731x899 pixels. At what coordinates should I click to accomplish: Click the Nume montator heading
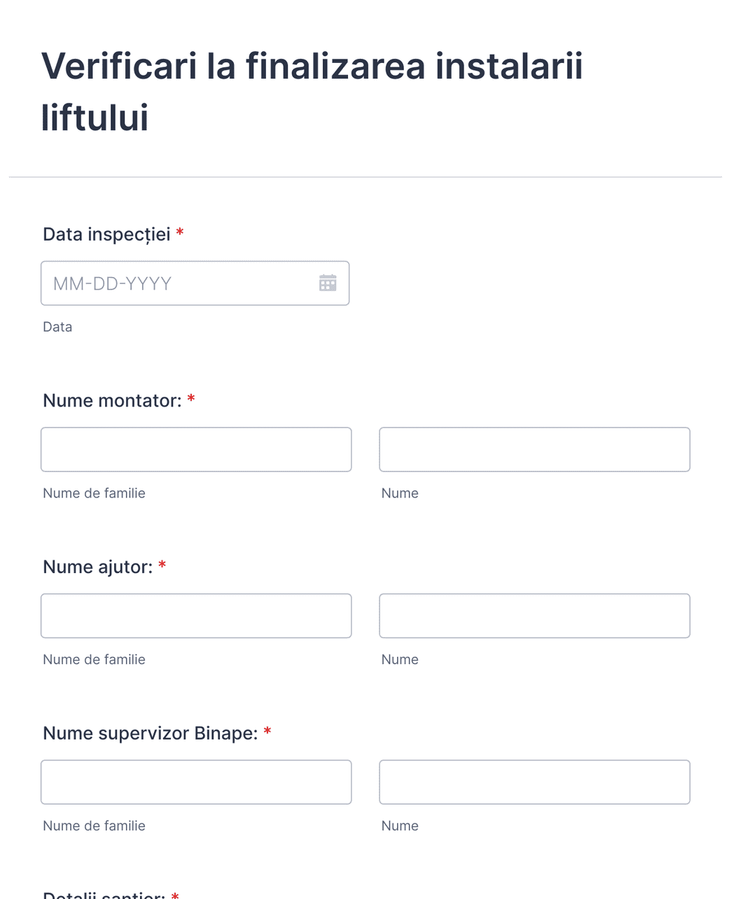tap(111, 400)
